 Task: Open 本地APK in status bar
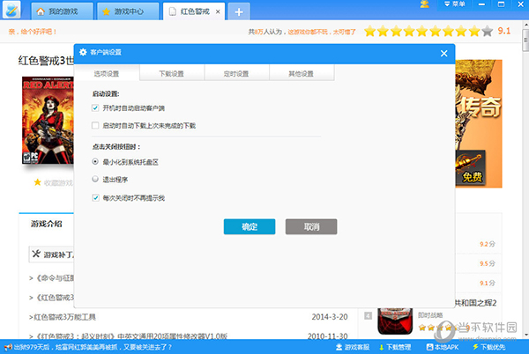443,347
